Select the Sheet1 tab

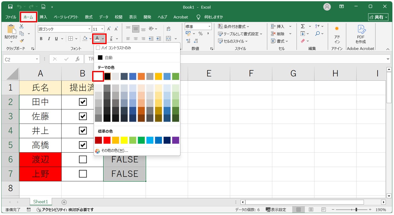41,202
